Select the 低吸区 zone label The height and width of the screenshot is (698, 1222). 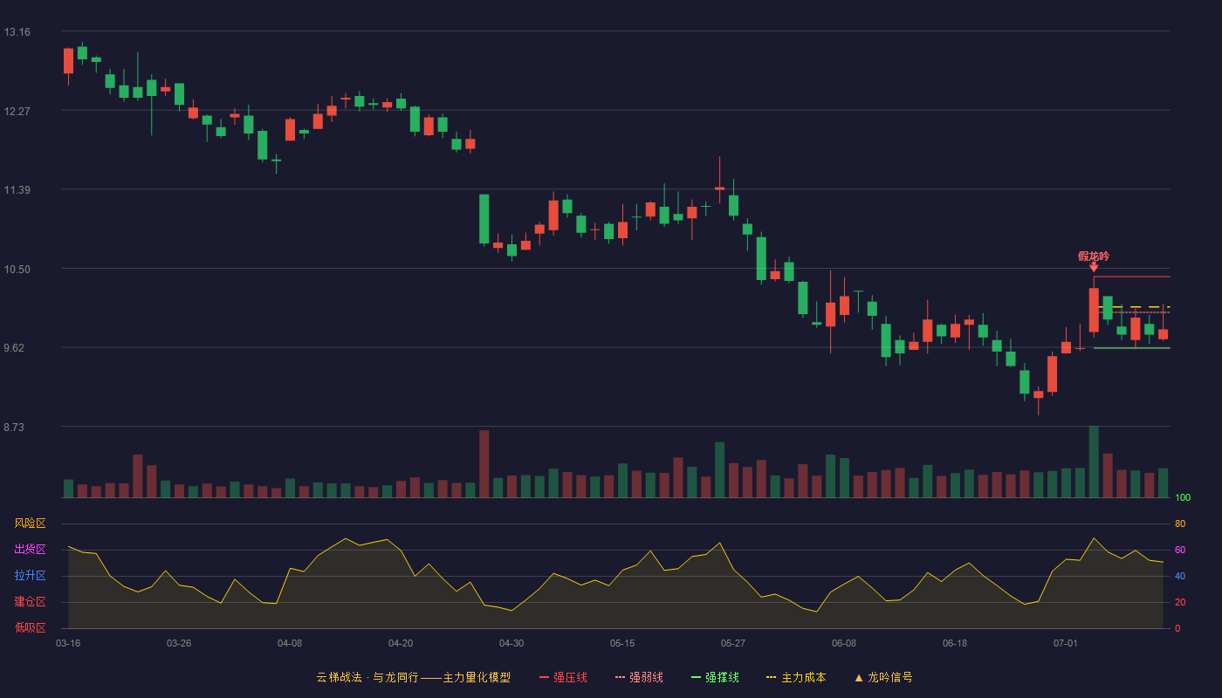pos(30,627)
